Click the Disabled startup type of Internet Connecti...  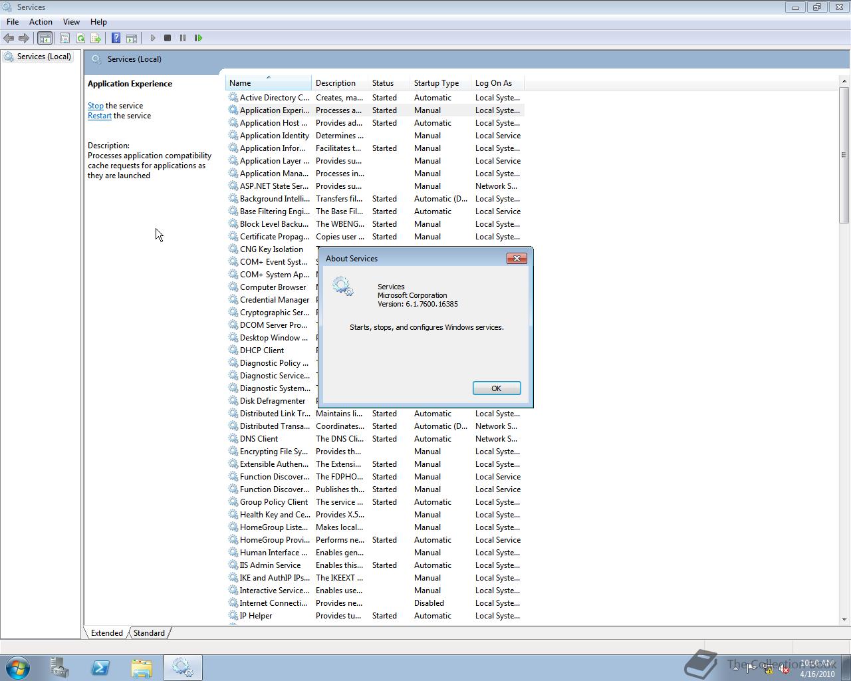tap(429, 603)
